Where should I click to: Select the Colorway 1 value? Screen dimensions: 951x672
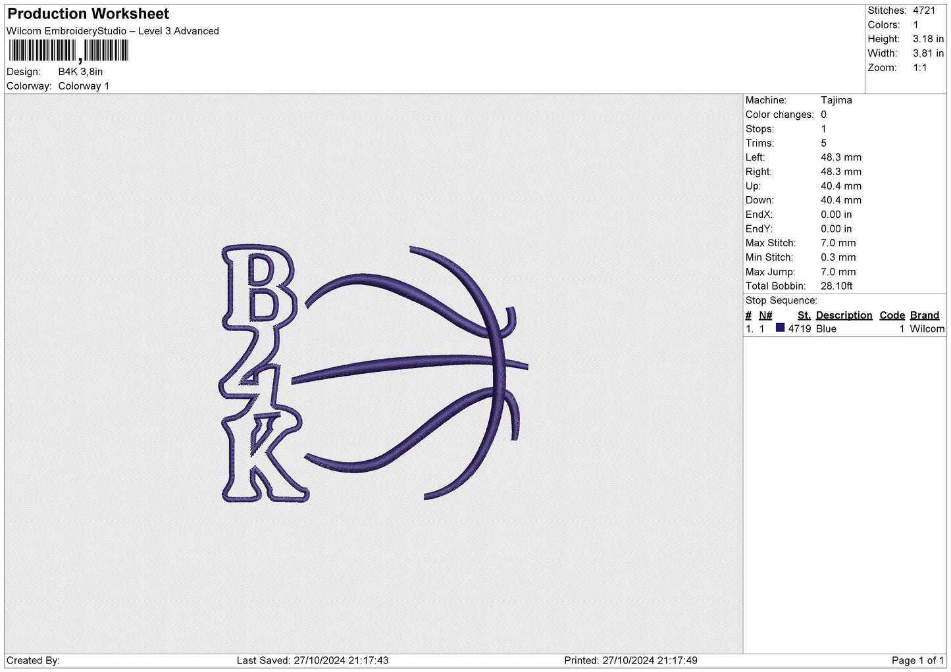pos(84,86)
